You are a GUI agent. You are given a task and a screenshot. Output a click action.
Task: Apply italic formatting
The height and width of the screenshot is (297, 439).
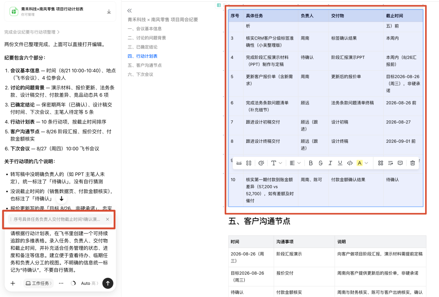click(330, 163)
